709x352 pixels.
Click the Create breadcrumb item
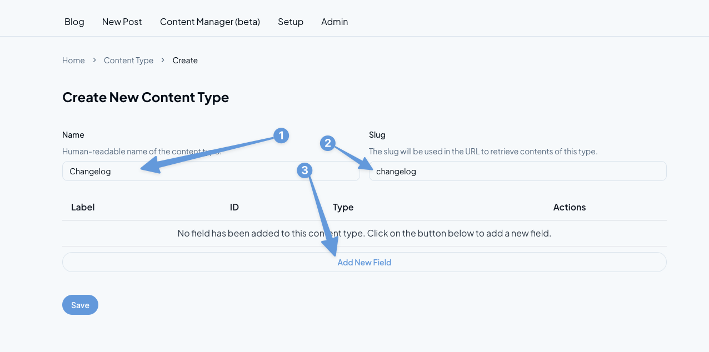click(185, 61)
